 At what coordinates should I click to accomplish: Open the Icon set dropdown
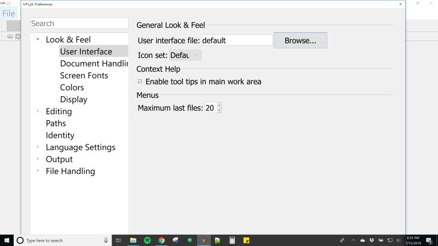tap(185, 55)
